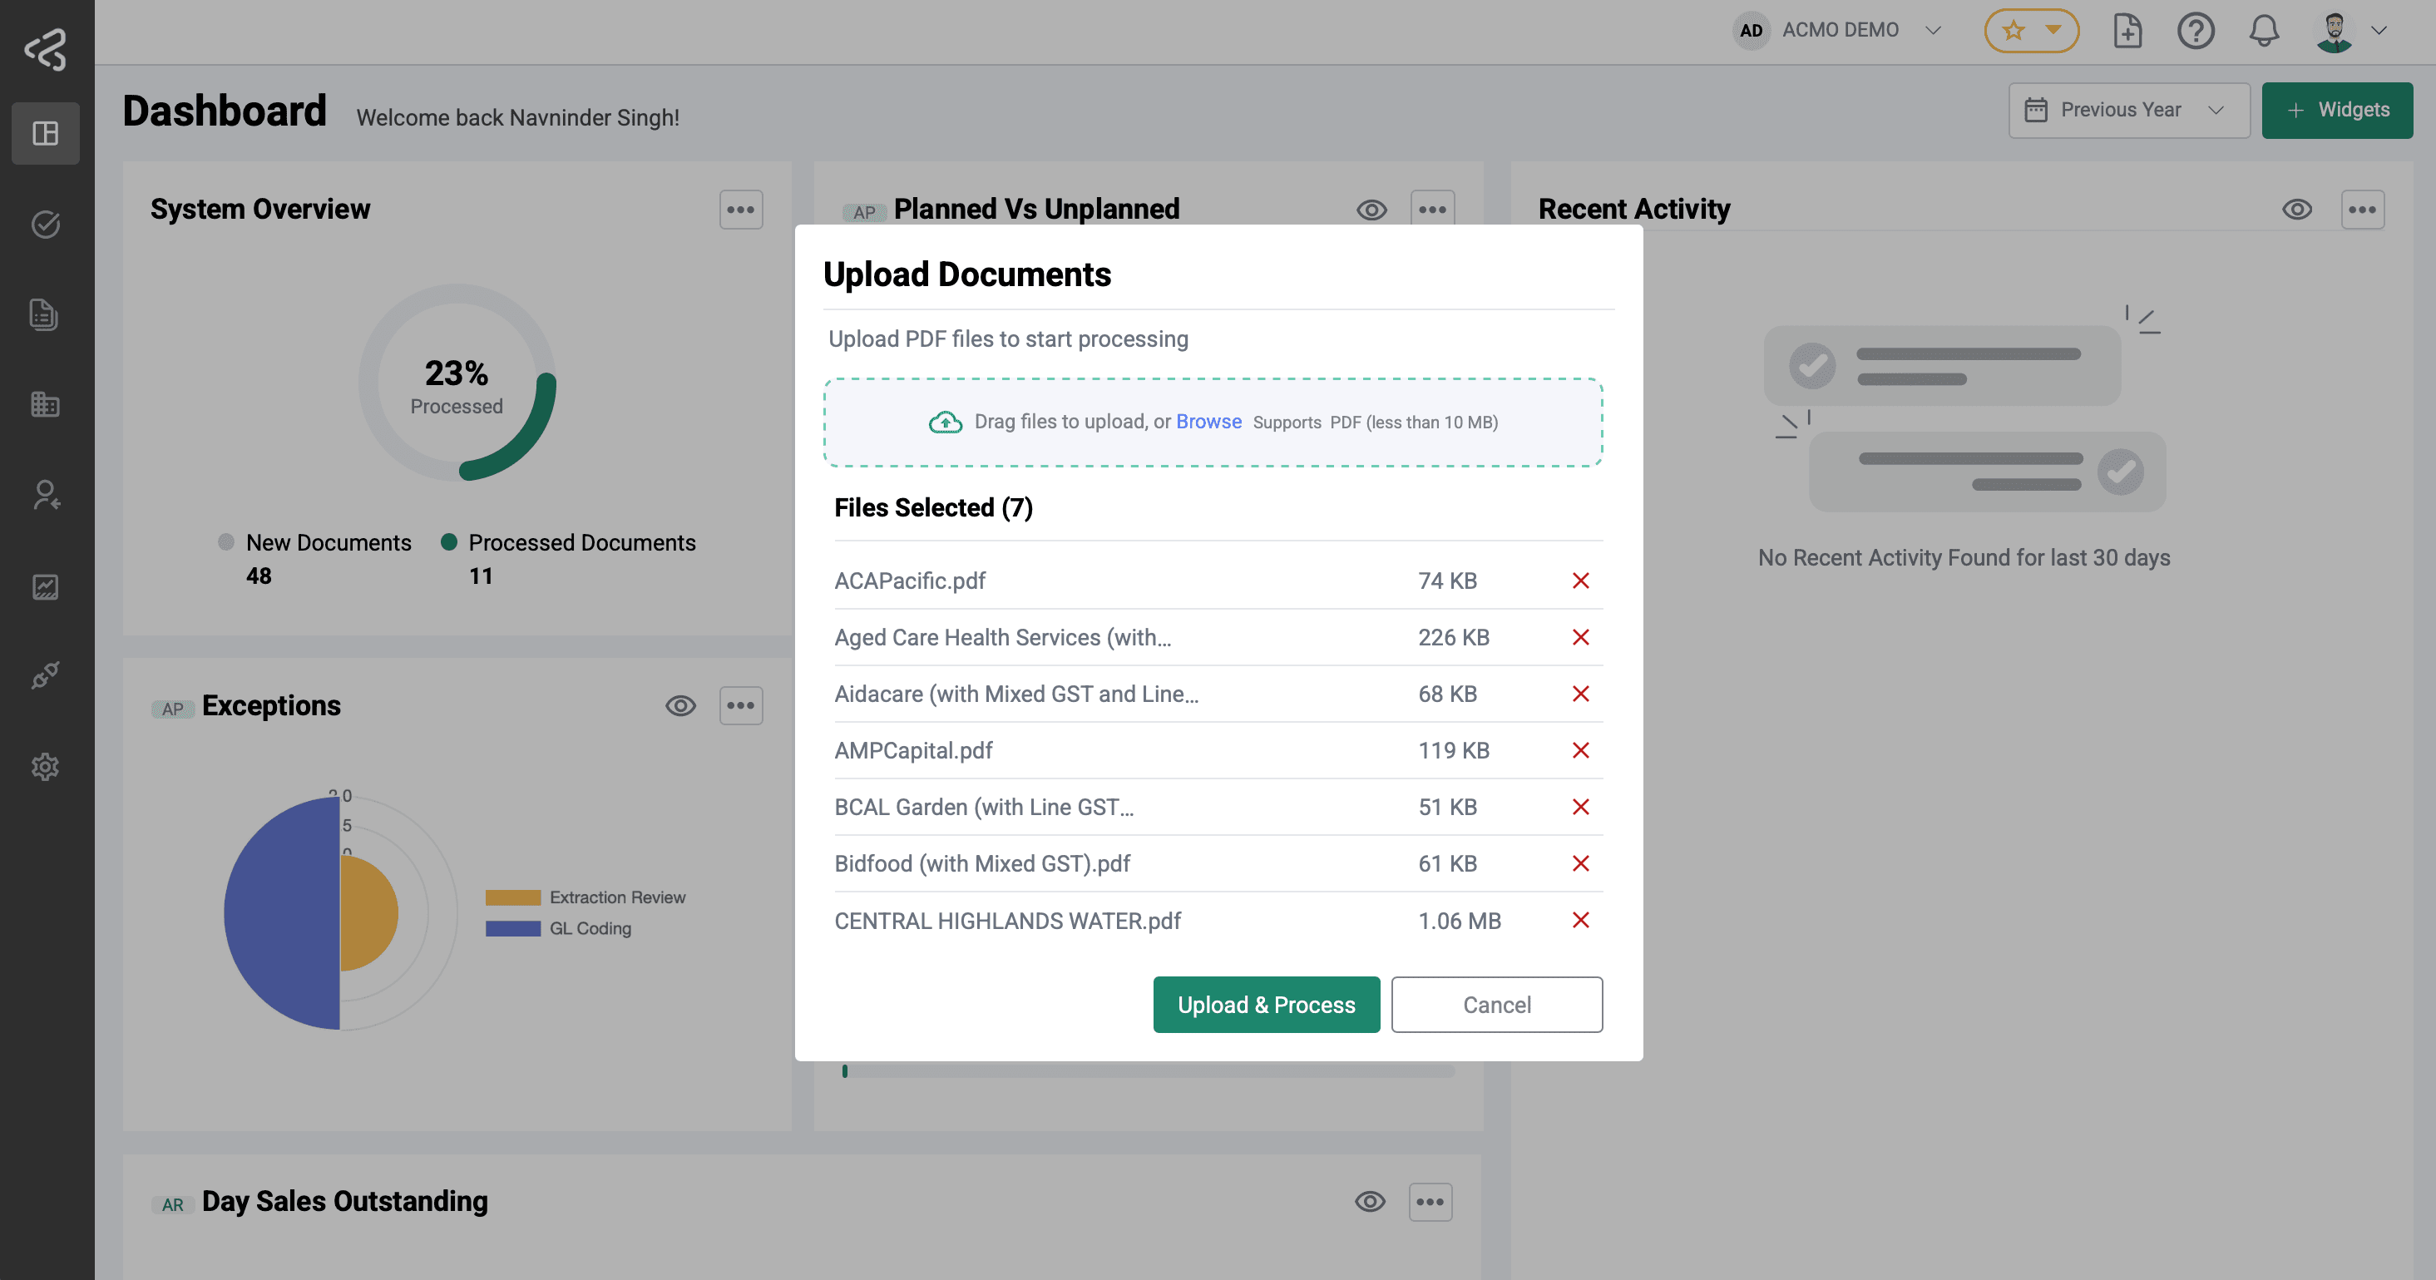
Task: Open the company management sidebar icon
Action: point(44,404)
